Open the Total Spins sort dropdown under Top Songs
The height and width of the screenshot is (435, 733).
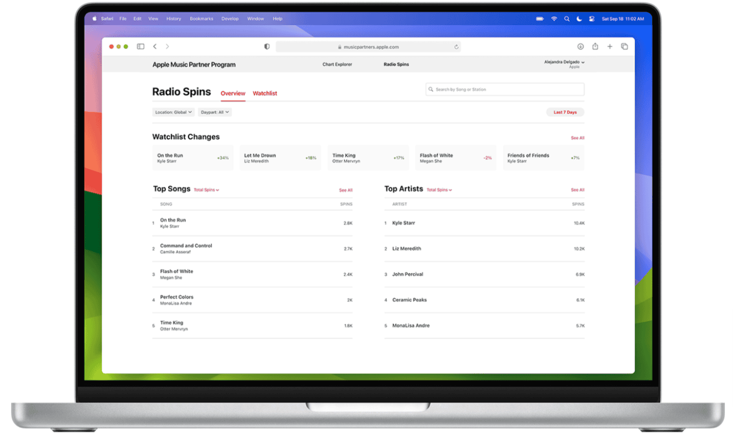206,189
